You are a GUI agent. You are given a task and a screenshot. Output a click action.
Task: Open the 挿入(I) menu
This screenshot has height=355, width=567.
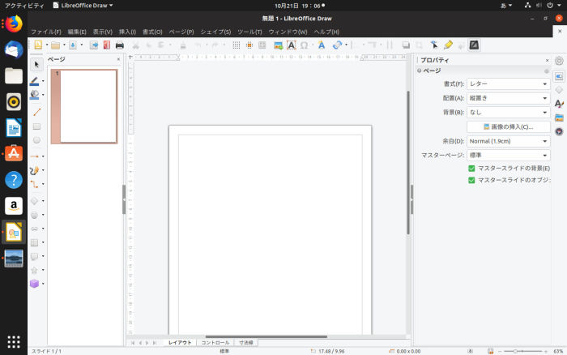(127, 32)
